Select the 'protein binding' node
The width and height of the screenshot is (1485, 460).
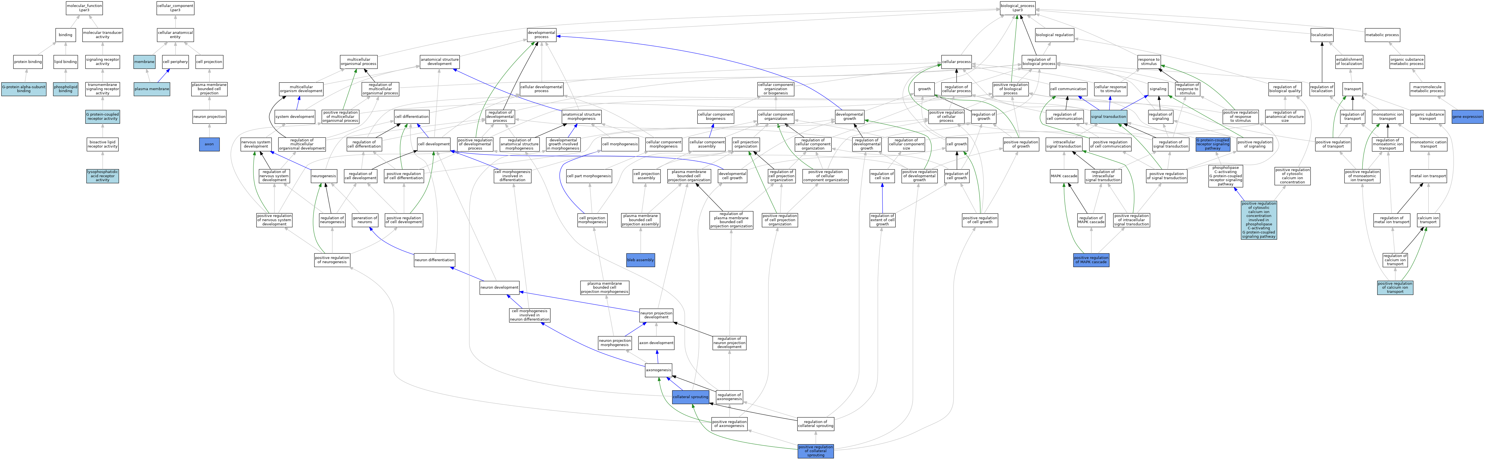point(28,62)
